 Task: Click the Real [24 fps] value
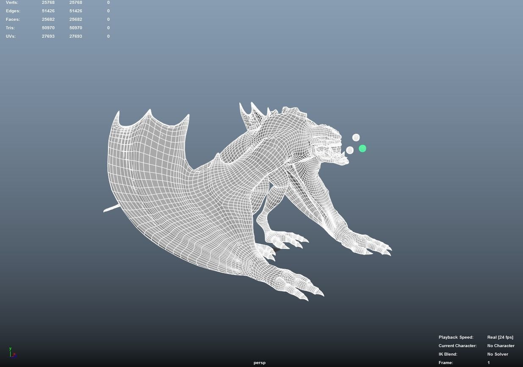(x=500, y=337)
